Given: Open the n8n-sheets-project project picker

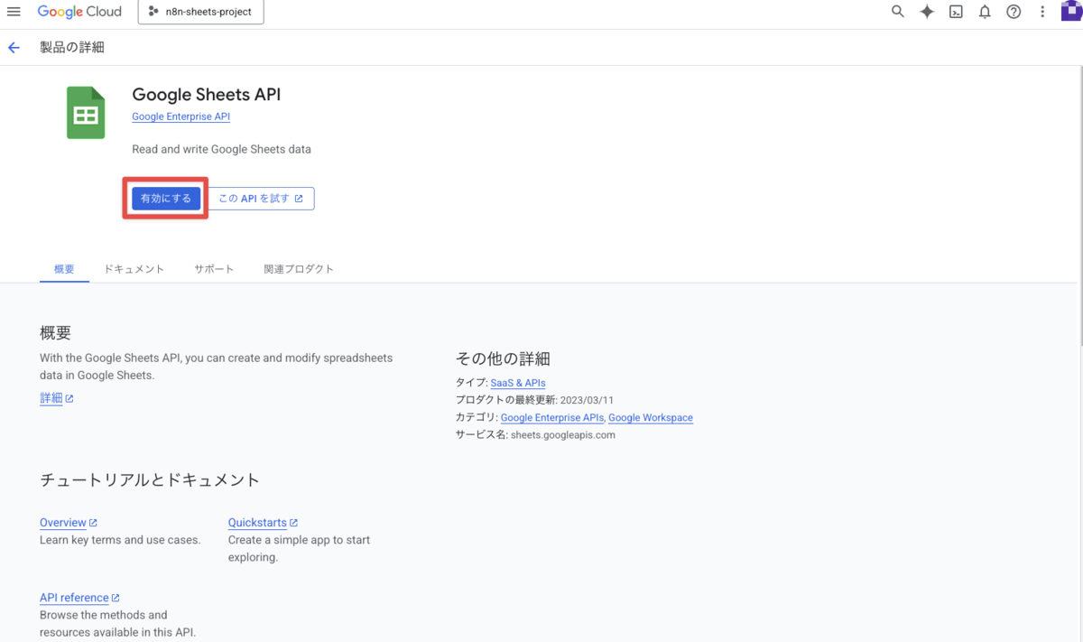Looking at the screenshot, I should pos(201,12).
